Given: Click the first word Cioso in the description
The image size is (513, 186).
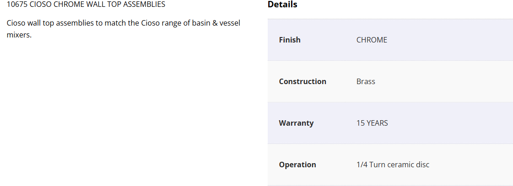Looking at the screenshot, I should (16, 23).
